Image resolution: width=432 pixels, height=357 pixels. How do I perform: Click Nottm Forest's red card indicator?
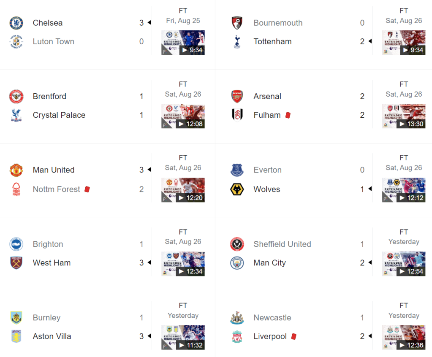87,189
